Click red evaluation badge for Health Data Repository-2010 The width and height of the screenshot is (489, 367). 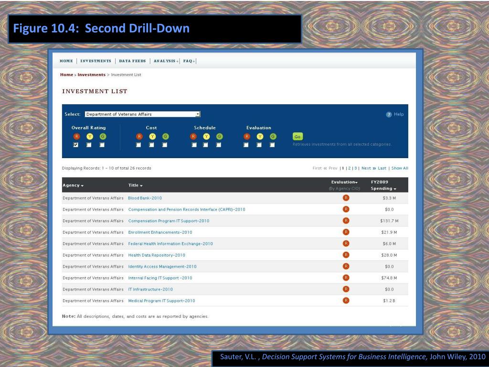pyautogui.click(x=346, y=255)
